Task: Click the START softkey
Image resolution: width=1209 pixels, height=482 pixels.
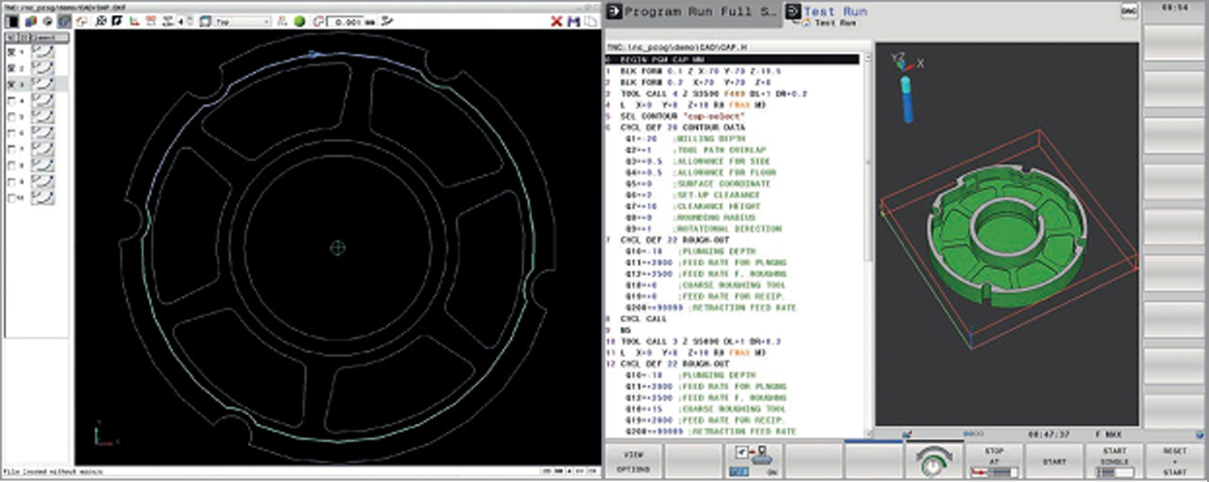Action: [1055, 459]
